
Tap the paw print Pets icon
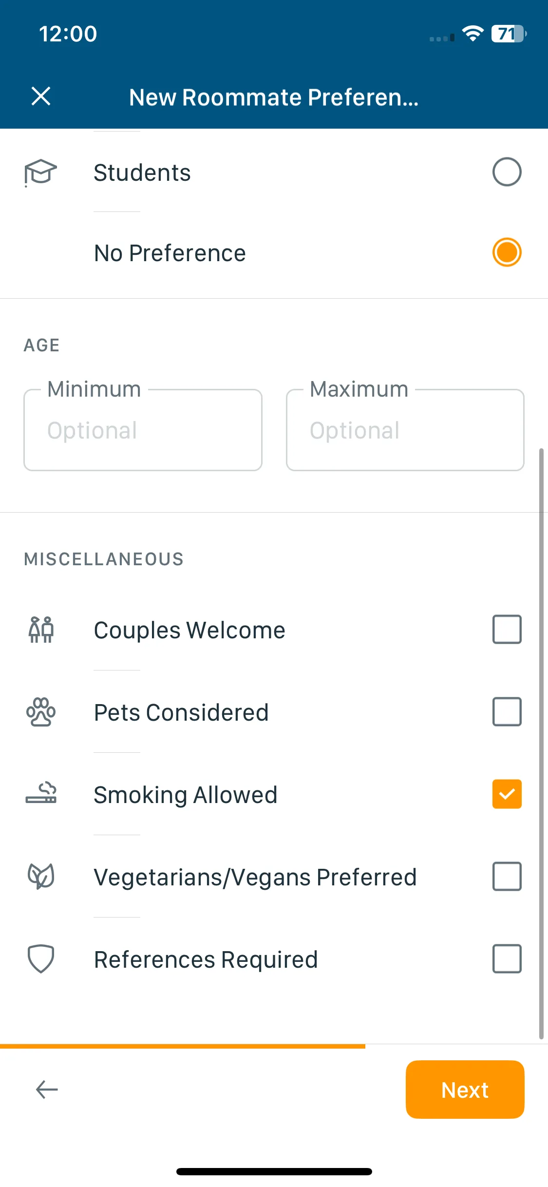click(41, 712)
